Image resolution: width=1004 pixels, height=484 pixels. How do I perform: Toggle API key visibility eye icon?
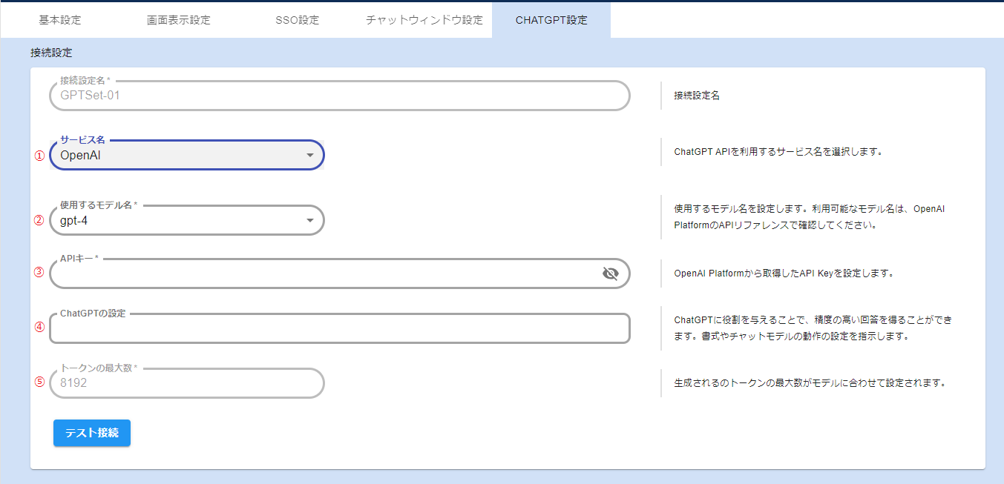click(610, 274)
